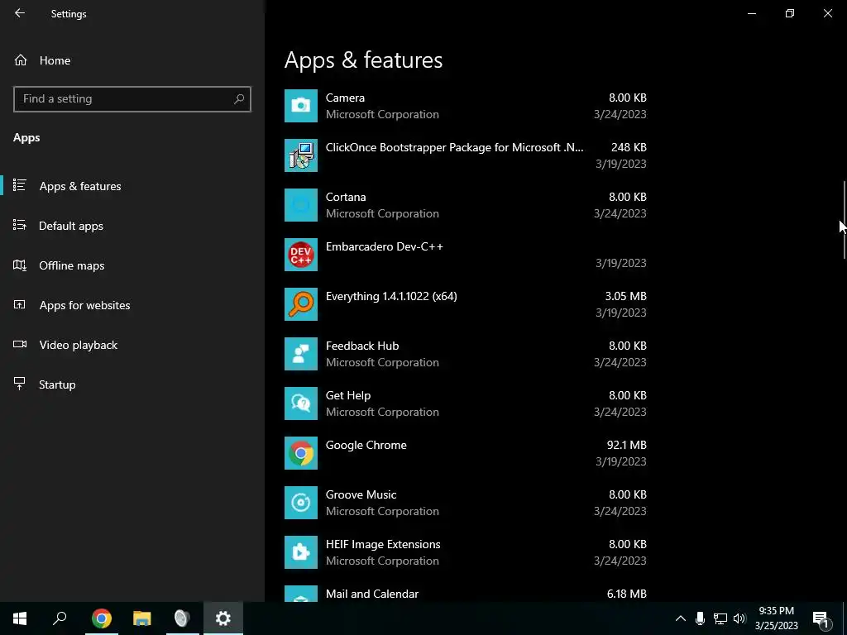Image resolution: width=847 pixels, height=635 pixels.
Task: Select the Cortana entry name
Action: pos(346,197)
